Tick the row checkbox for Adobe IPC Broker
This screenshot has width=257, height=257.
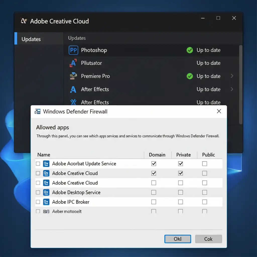click(38, 202)
